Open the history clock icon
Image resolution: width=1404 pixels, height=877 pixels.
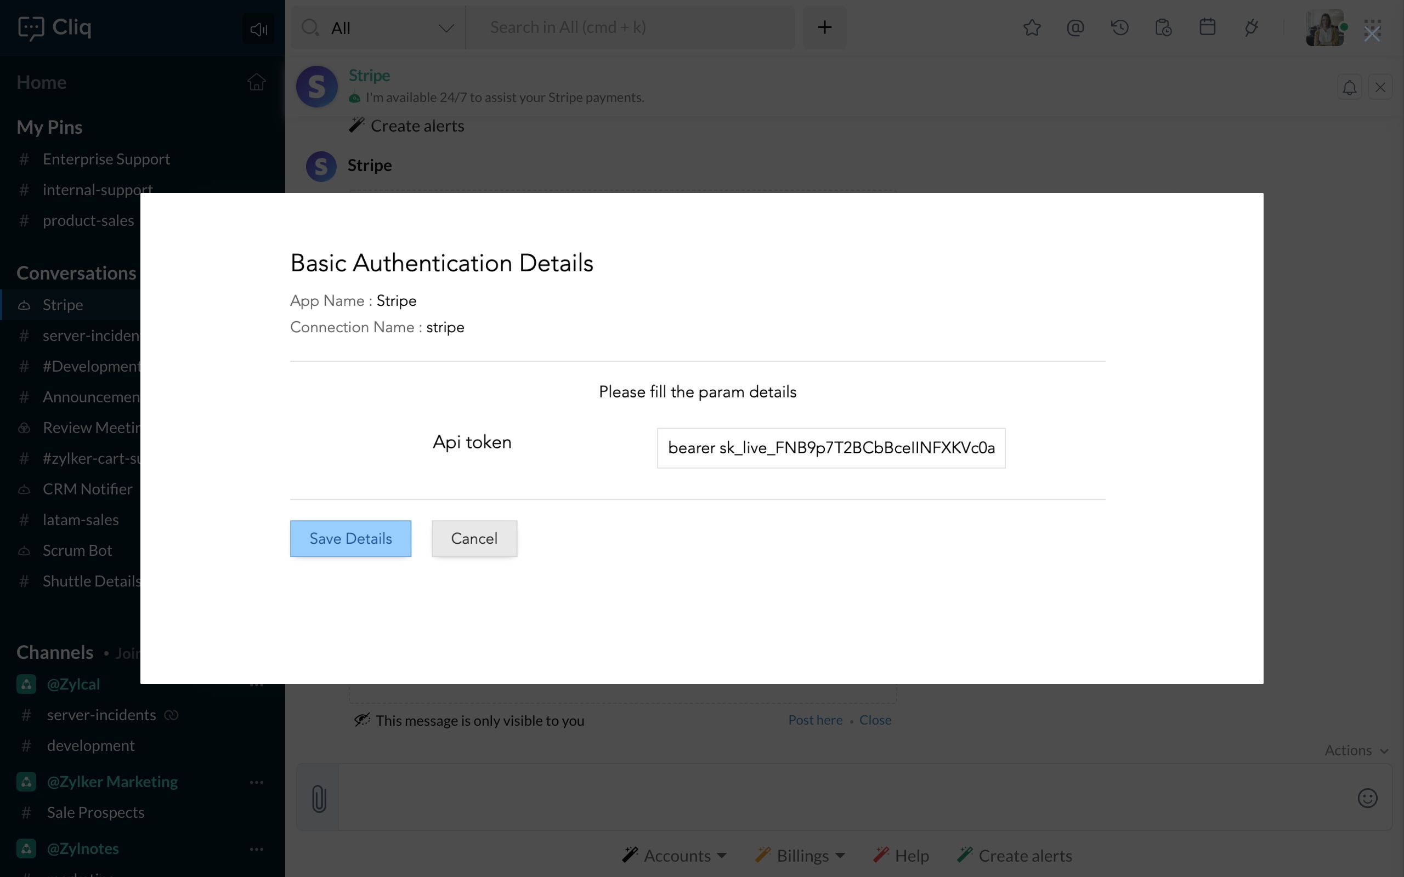pos(1120,27)
